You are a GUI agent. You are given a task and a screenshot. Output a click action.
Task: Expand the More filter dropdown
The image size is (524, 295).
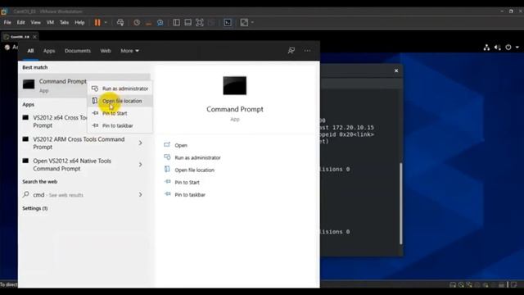[129, 51]
